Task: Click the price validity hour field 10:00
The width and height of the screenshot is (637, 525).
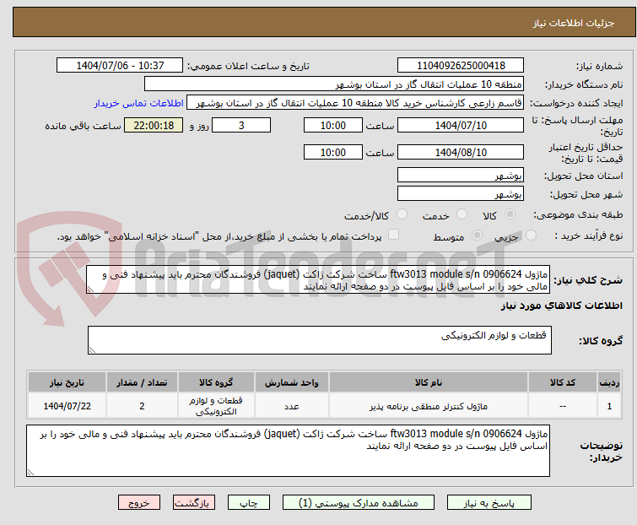Action: 333,153
